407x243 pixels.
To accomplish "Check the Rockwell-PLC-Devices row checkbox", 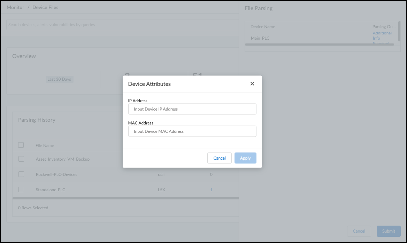I will click(21, 174).
